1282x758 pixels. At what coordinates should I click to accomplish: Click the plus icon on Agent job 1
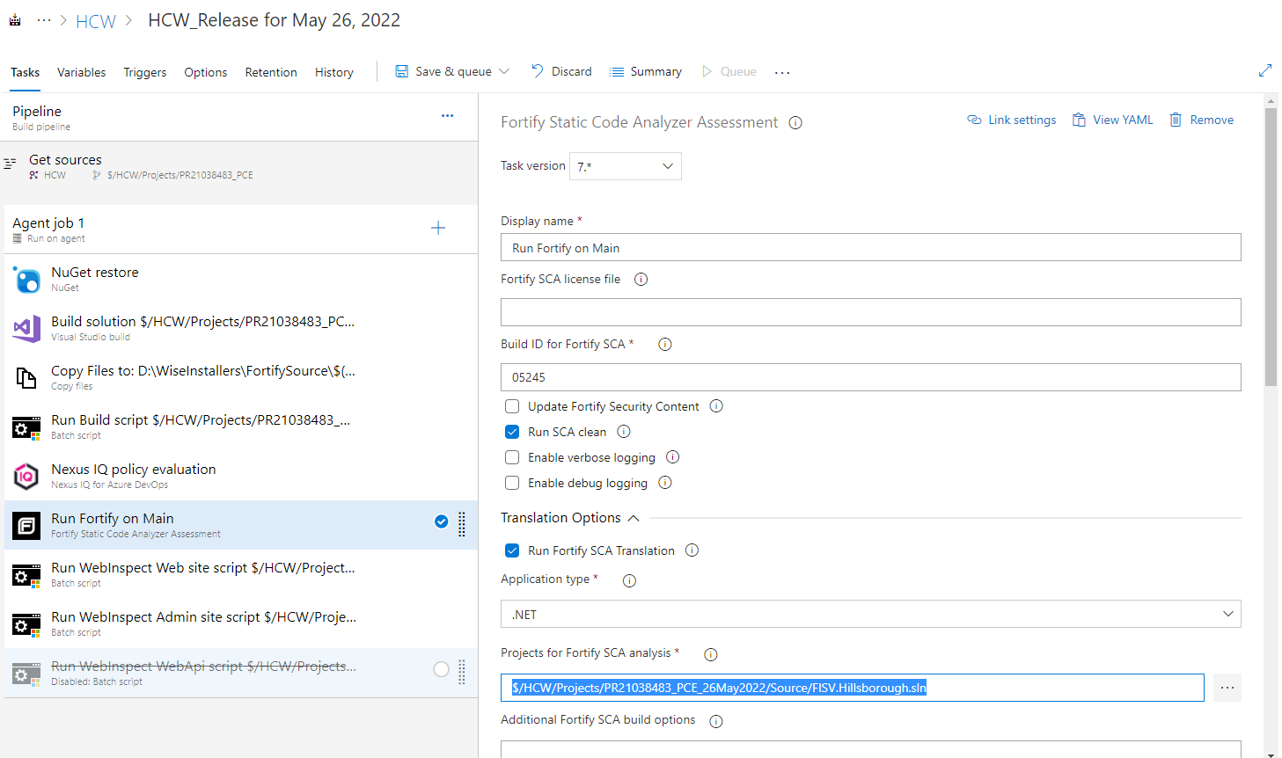pyautogui.click(x=438, y=229)
